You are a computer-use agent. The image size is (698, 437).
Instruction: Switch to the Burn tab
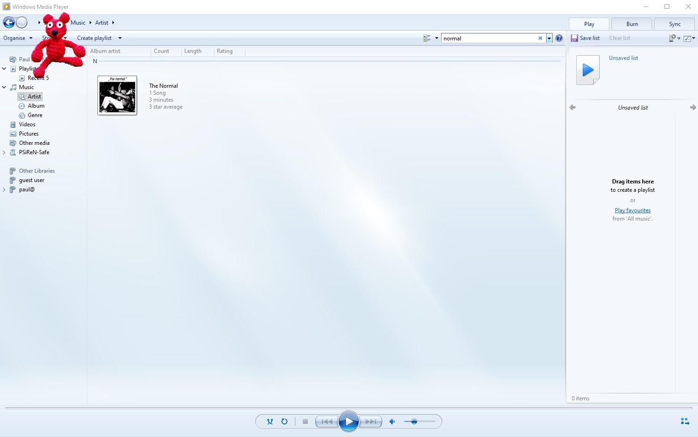click(632, 24)
